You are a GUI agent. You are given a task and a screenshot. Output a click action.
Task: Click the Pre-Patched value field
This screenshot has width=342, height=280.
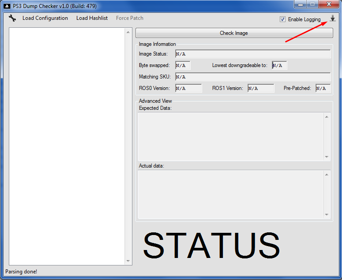tap(323, 88)
